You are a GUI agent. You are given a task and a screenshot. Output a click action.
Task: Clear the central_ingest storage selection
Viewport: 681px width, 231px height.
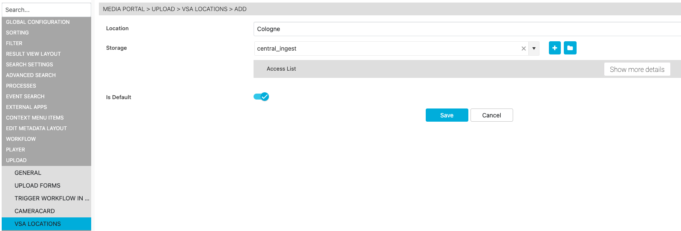pos(523,48)
